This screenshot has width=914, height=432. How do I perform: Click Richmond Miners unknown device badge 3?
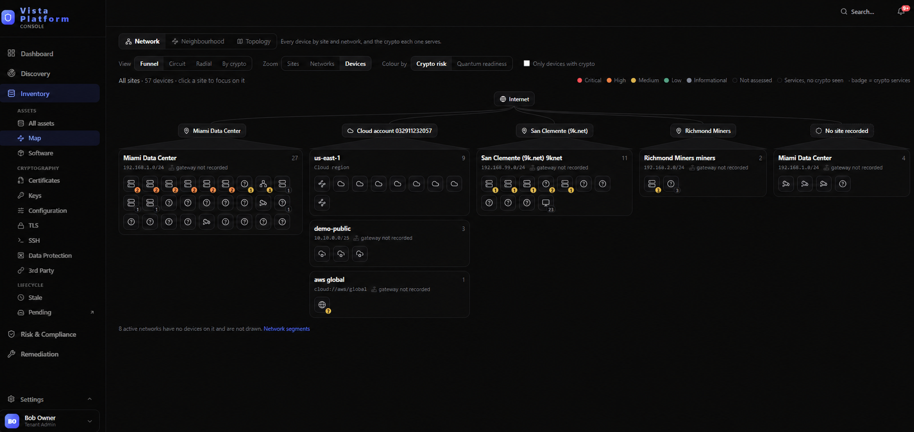pos(671,184)
